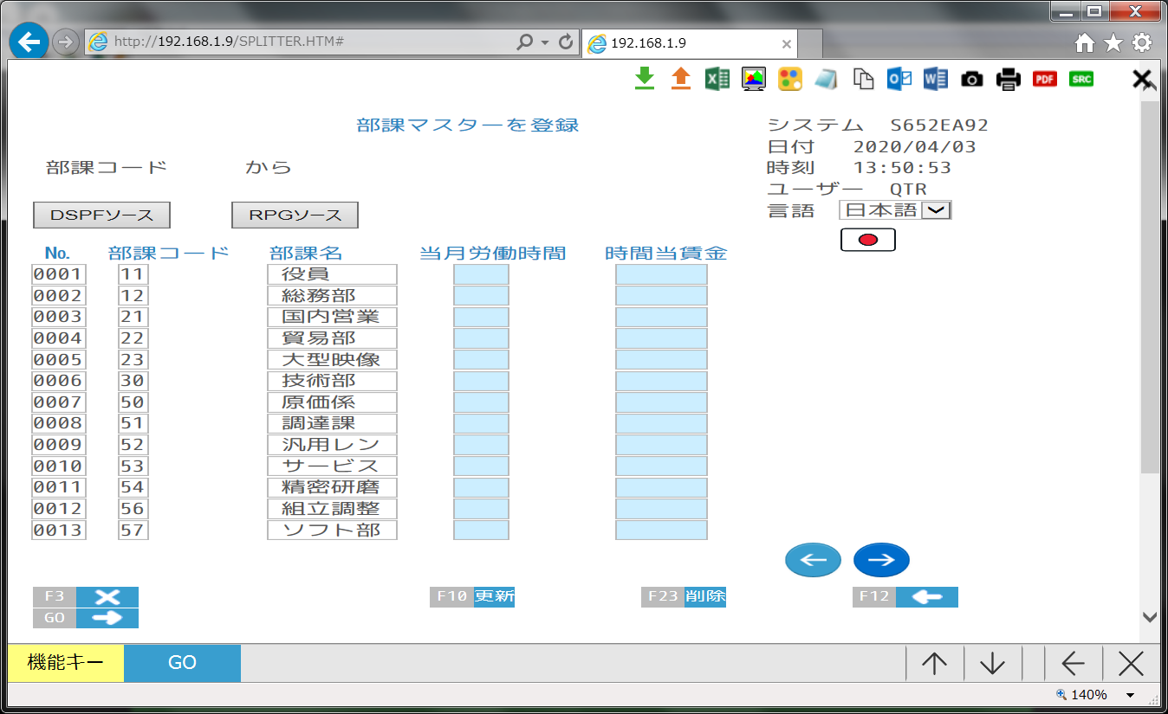
Task: Export the screen to Excel
Action: point(717,79)
